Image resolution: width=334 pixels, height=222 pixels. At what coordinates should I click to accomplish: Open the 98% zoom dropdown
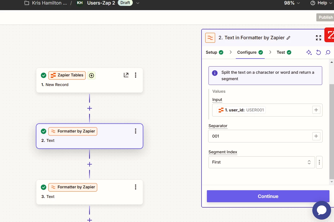(292, 3)
